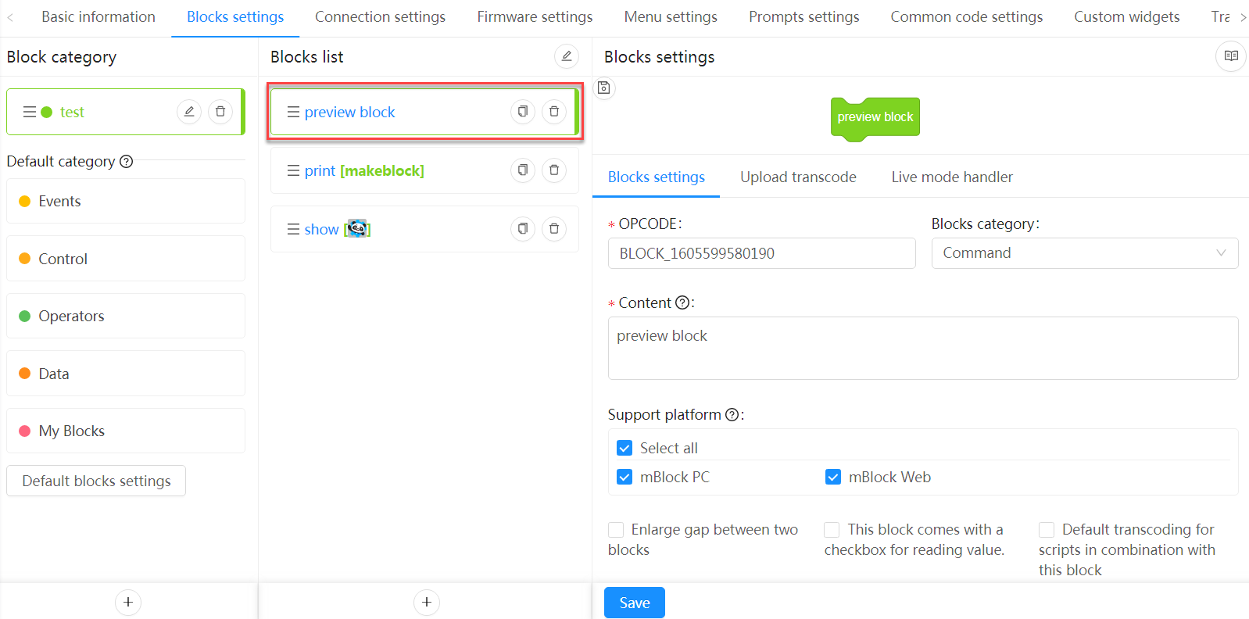
Task: Duplicate the preview block
Action: click(x=523, y=112)
